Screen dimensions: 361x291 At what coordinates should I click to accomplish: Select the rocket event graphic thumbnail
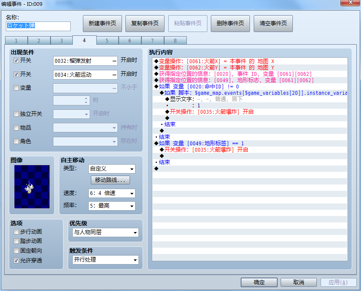click(x=32, y=187)
